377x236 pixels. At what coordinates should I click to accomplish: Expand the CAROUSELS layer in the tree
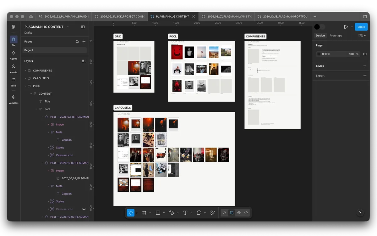25,78
